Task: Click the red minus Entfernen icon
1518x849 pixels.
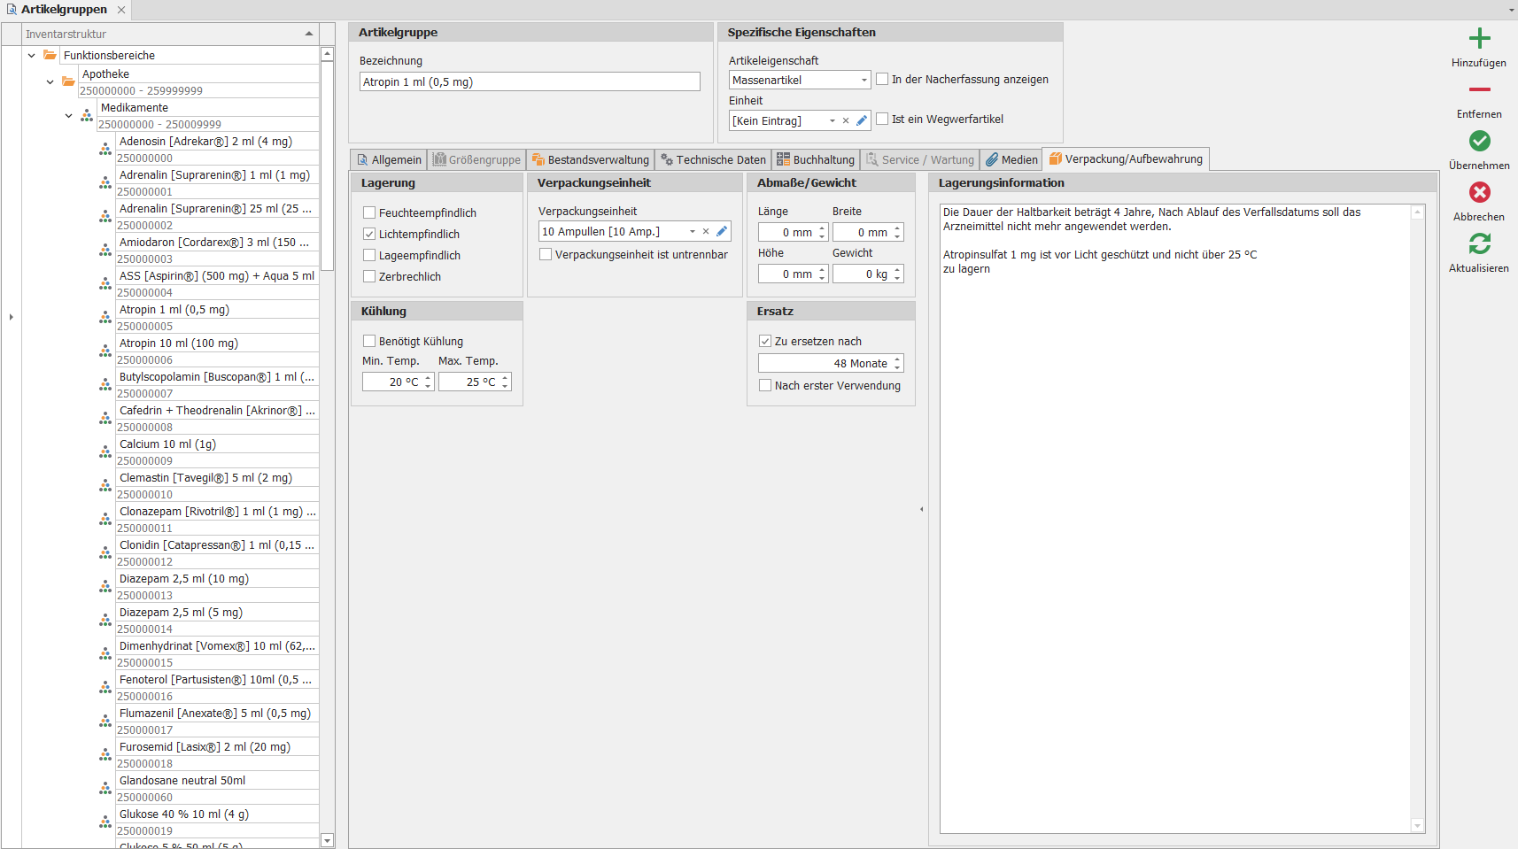Action: (x=1479, y=89)
